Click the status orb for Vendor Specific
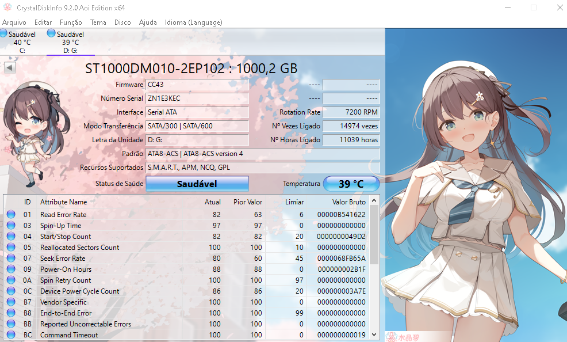The width and height of the screenshot is (567, 342). (x=11, y=302)
